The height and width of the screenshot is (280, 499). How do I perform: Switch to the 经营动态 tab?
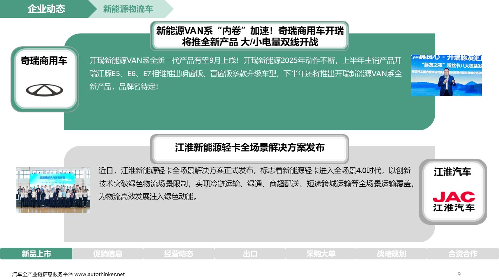click(x=179, y=254)
